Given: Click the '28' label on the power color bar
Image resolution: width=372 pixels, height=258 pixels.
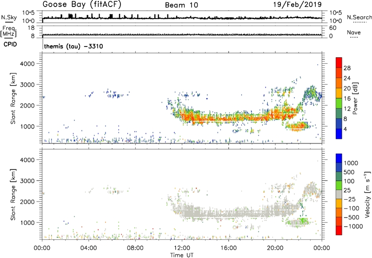Looking at the screenshot, I should pos(347,68).
